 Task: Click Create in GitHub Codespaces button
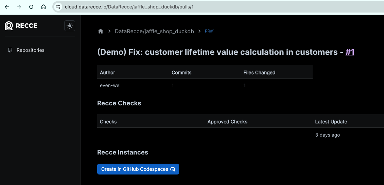coord(138,169)
